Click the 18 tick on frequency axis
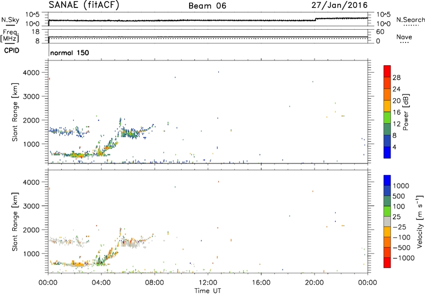The height and width of the screenshot is (294, 425). pos(36,32)
